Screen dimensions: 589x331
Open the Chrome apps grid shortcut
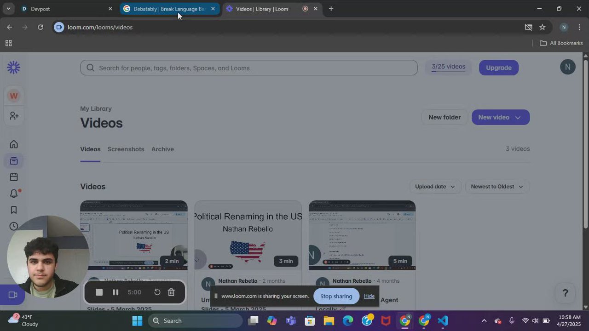[x=8, y=43]
